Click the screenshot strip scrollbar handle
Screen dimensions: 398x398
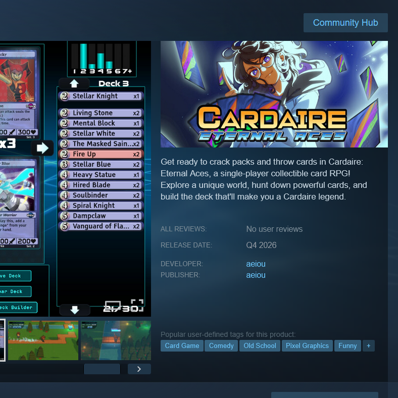pyautogui.click(x=102, y=369)
